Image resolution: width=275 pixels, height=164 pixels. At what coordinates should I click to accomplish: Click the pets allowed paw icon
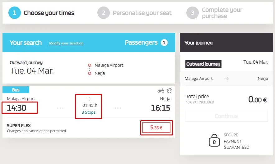pyautogui.click(x=169, y=90)
